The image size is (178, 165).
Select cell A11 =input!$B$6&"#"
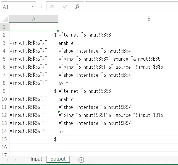pos(34,107)
